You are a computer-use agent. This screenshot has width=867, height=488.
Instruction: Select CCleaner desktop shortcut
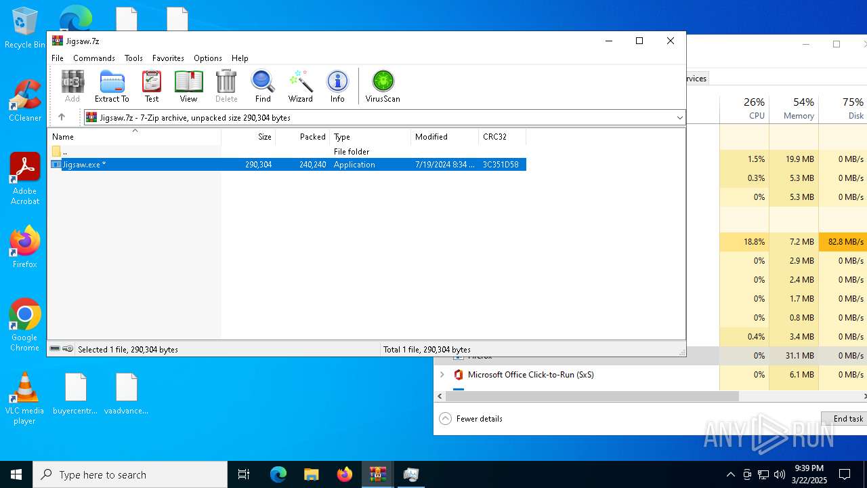tap(25, 101)
